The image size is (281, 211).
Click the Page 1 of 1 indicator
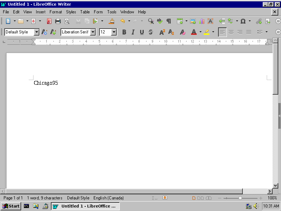[x=13, y=198]
